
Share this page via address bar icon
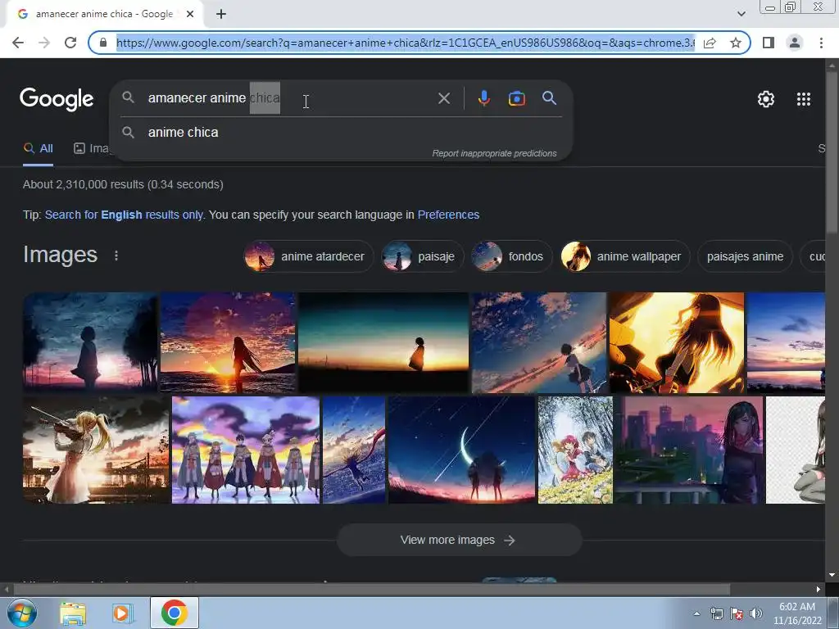710,43
